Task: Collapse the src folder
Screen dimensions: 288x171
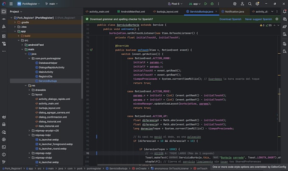Action: [18, 40]
